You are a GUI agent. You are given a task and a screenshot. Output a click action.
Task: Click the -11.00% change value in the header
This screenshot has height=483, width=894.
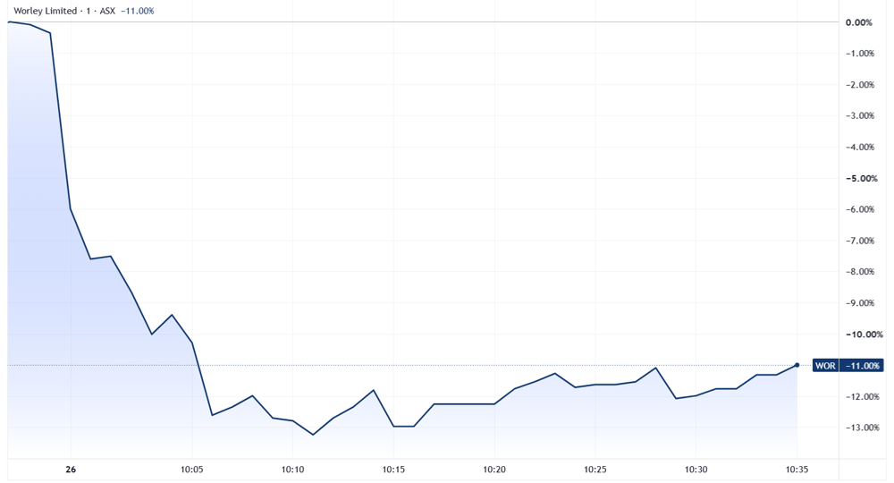138,11
